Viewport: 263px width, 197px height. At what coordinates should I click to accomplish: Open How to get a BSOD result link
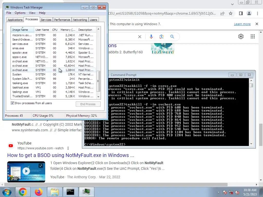pyautogui.click(x=71, y=155)
